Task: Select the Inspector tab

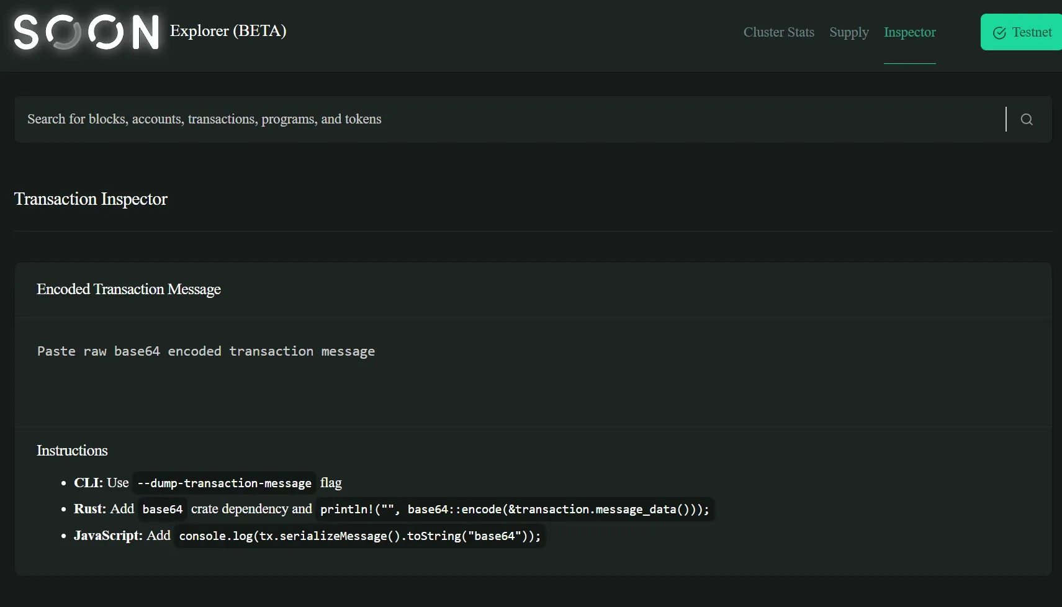Action: (909, 32)
